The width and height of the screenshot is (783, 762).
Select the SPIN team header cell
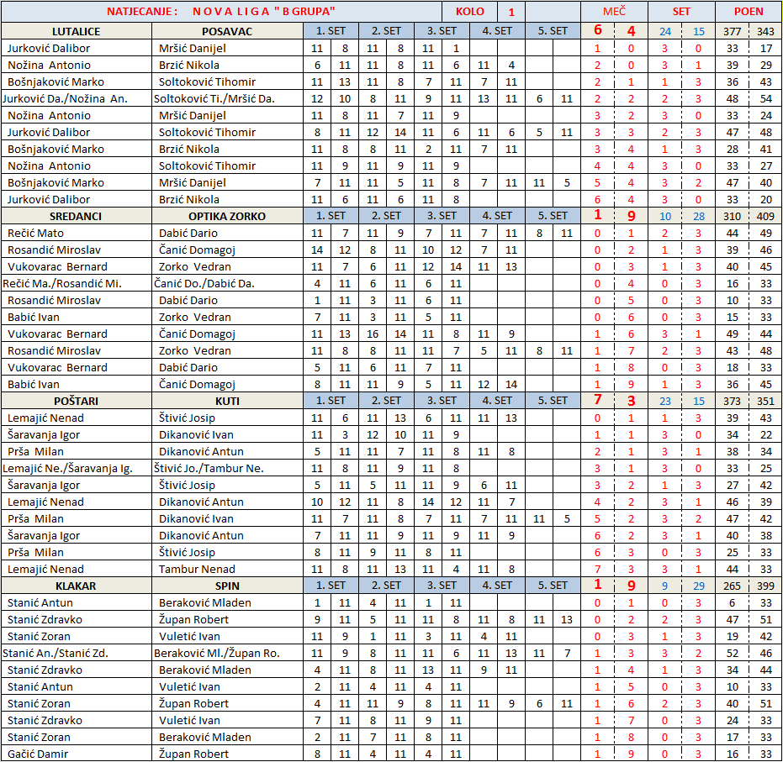click(x=227, y=586)
